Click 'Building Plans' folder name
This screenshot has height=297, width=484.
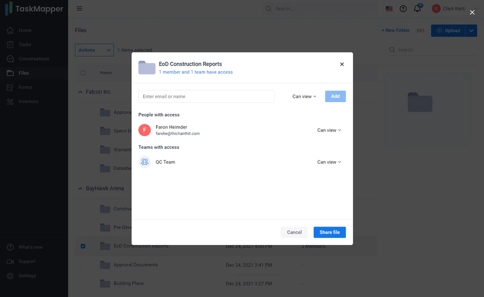pos(129,283)
